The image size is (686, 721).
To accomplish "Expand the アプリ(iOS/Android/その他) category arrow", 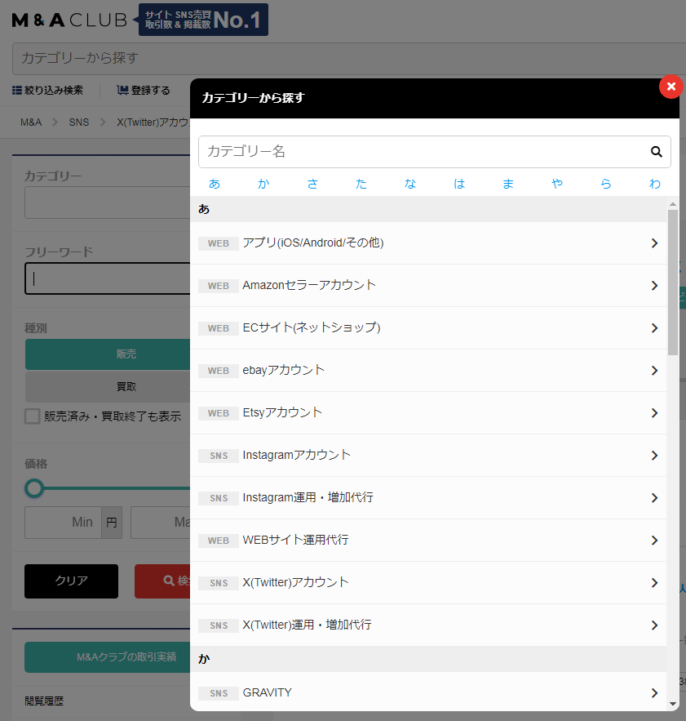I will (654, 243).
